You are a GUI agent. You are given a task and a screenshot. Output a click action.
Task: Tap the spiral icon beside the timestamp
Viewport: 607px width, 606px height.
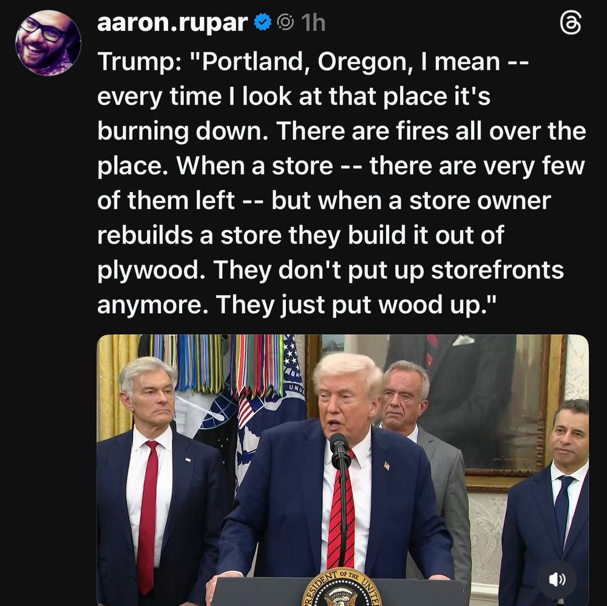tap(285, 22)
